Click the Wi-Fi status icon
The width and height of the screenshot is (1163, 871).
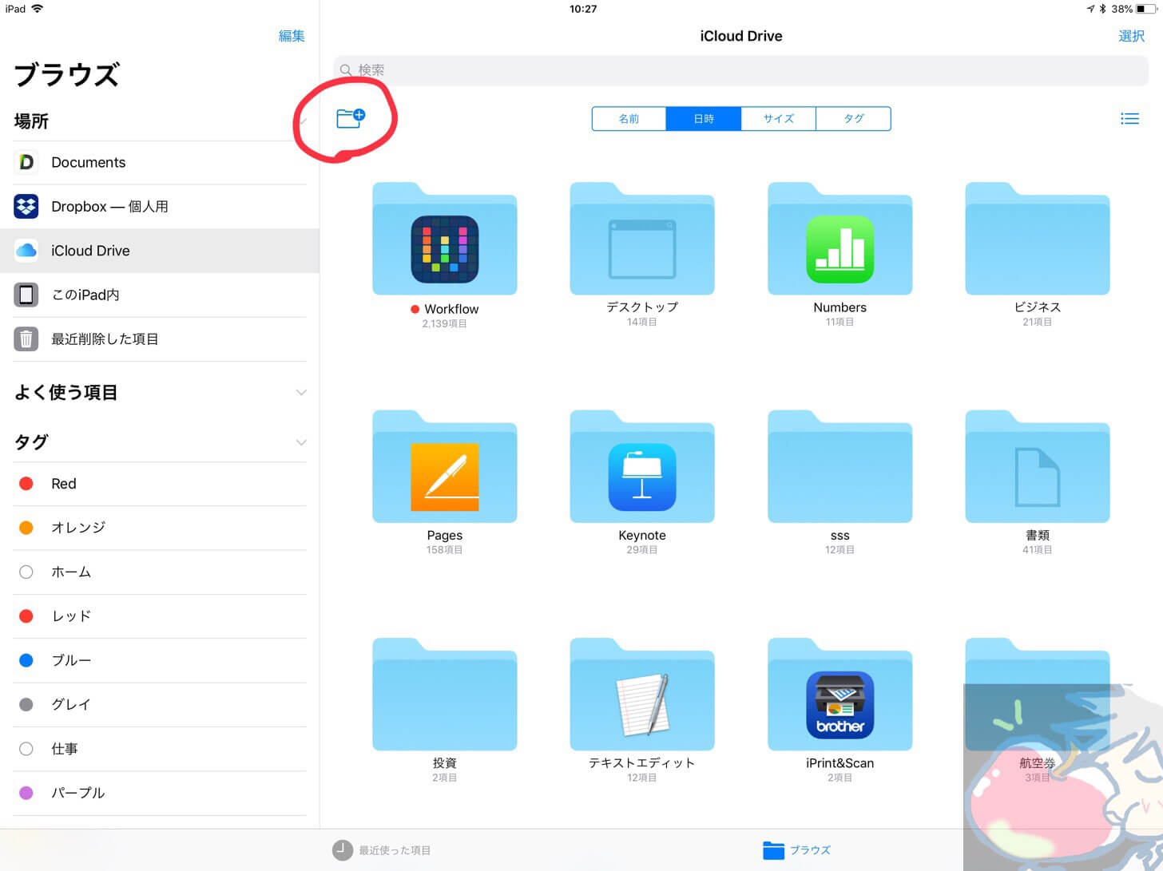point(38,9)
